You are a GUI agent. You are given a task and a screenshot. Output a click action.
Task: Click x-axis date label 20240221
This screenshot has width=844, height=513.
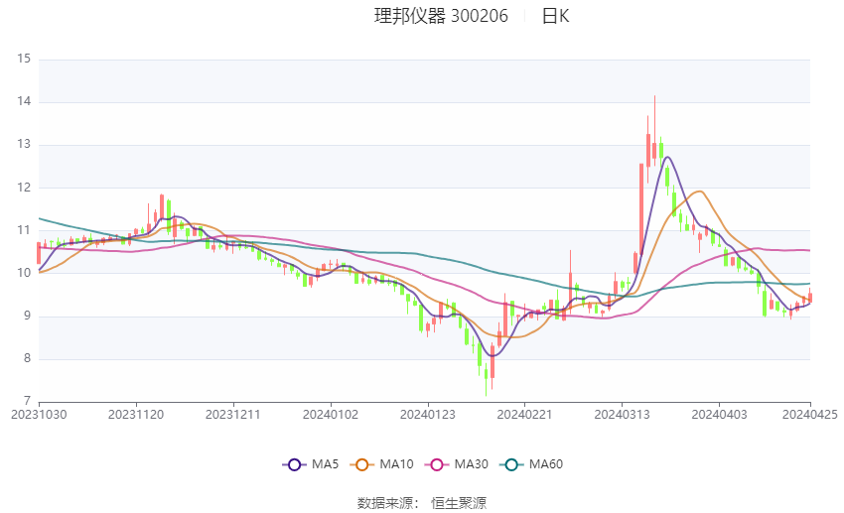point(524,415)
